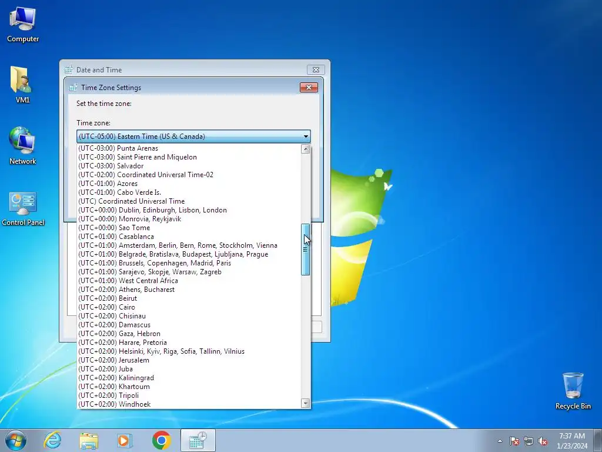Close the Time Zone Settings dialog
Viewport: 602px width, 452px height.
tap(309, 87)
